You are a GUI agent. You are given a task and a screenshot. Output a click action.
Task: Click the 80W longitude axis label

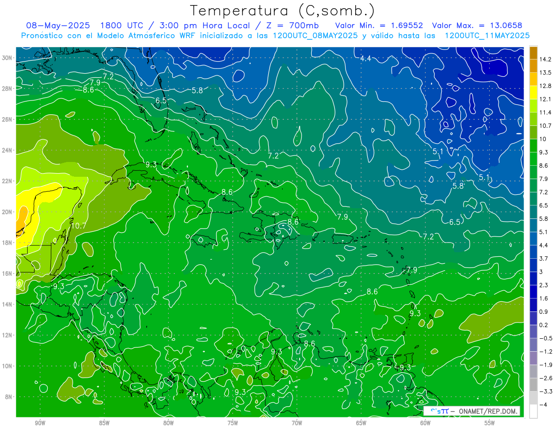coord(168,423)
